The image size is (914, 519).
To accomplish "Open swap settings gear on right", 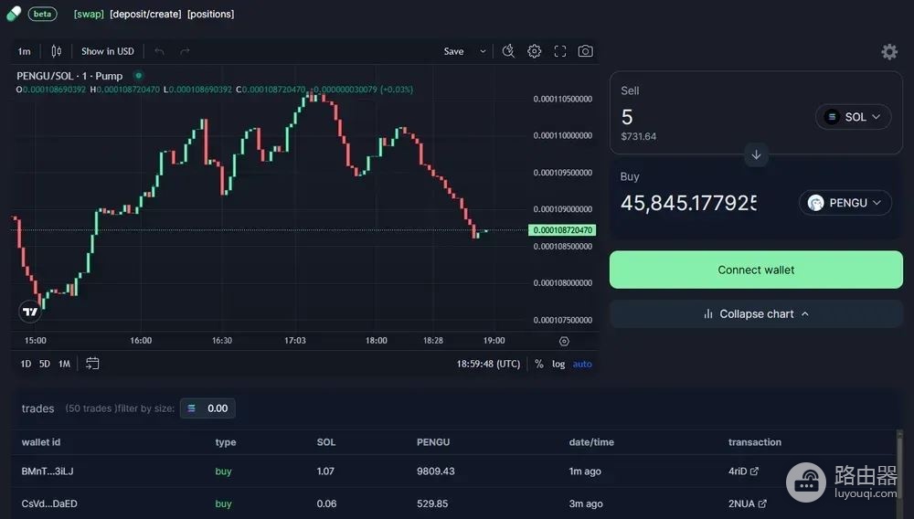I will tap(889, 52).
